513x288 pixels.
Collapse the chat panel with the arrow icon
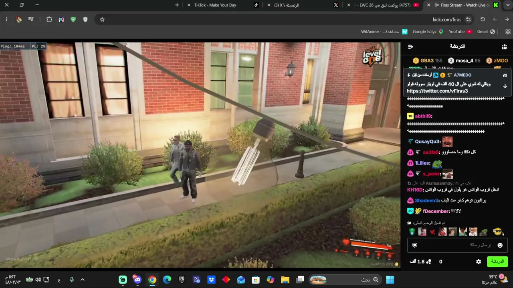coord(410,47)
